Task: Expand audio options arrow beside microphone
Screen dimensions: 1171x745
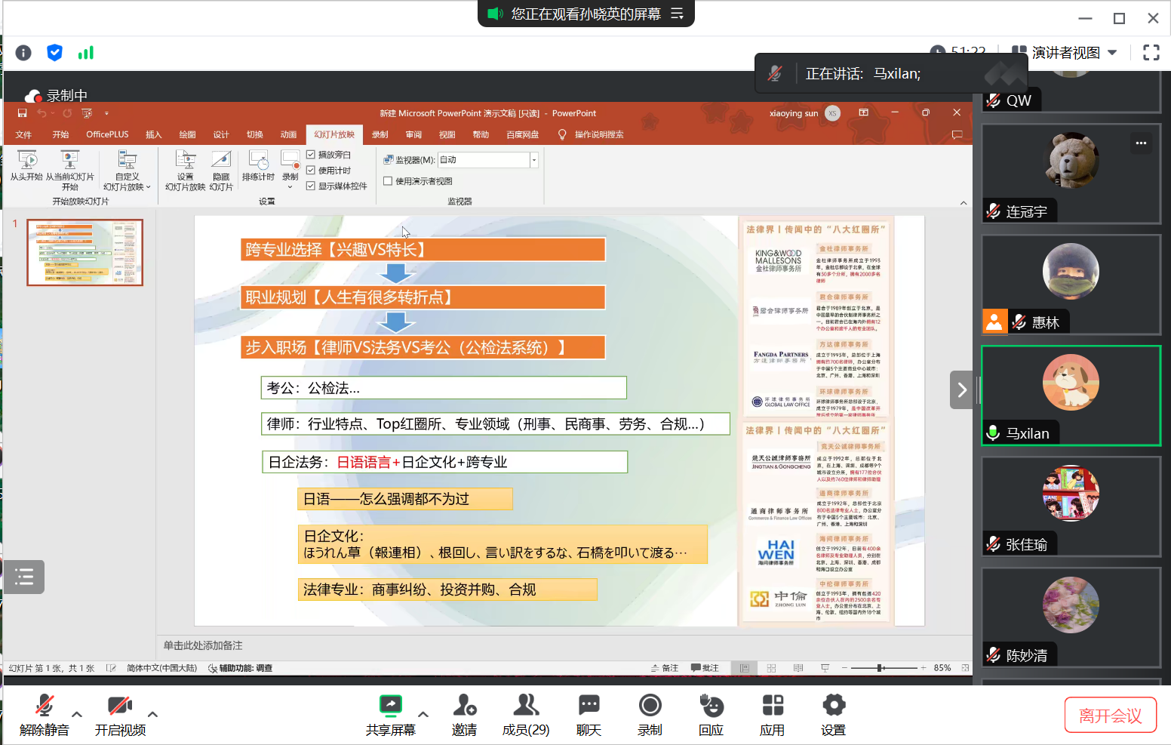Action: click(x=77, y=714)
